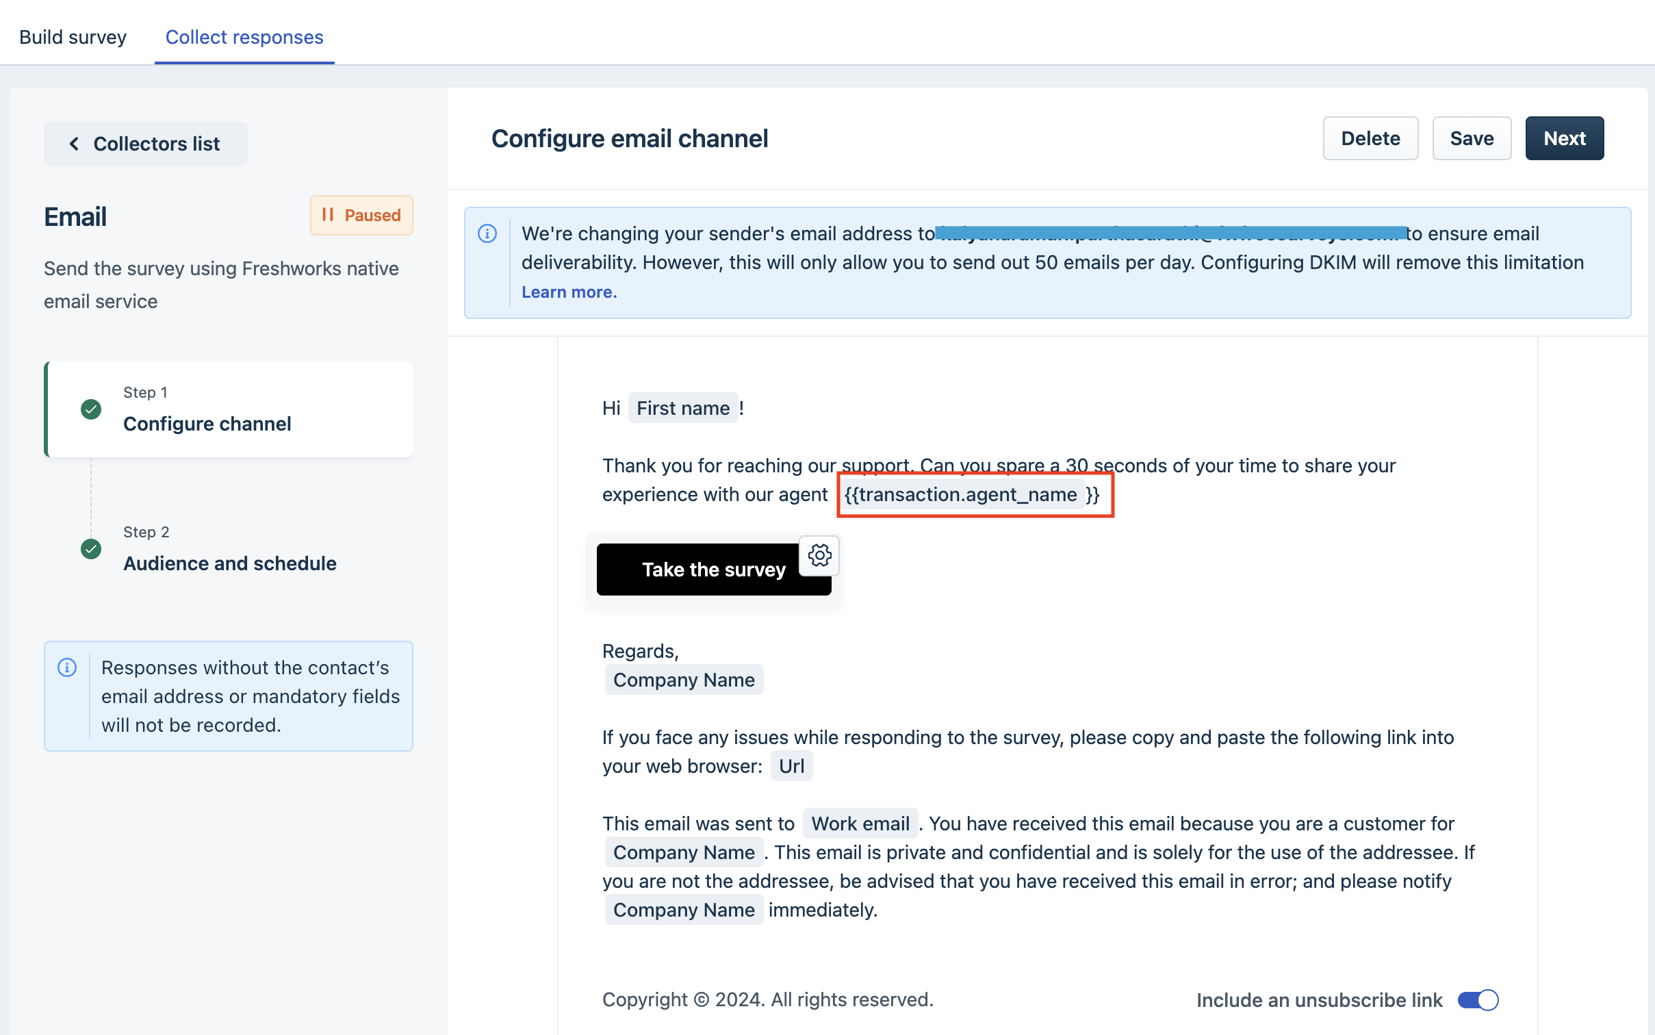
Task: Open the Learn more link
Action: 569,292
